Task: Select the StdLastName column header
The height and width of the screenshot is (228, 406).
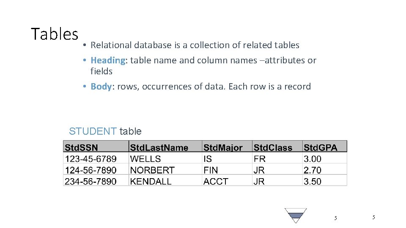Action: pyautogui.click(x=159, y=147)
